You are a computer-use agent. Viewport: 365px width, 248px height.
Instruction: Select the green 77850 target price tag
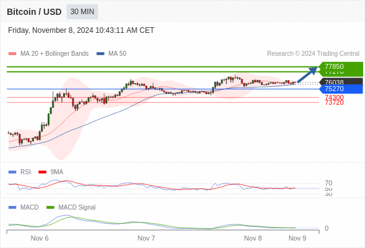pos(341,66)
